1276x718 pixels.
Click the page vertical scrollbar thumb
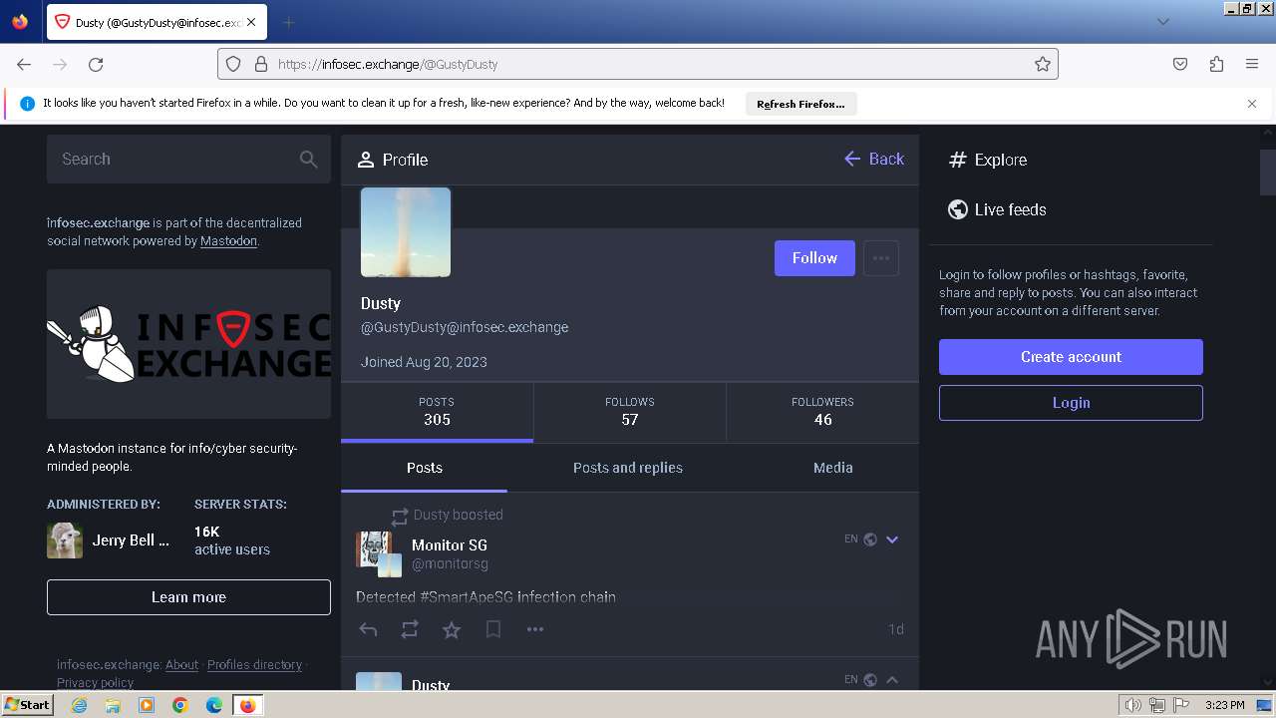click(x=1268, y=173)
